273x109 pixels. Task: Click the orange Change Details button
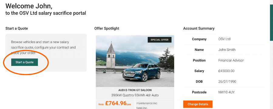[x=198, y=104]
